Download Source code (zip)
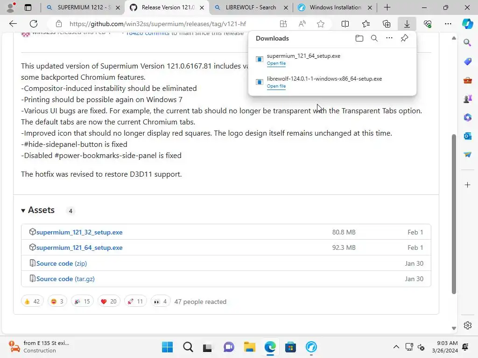Image resolution: width=478 pixels, height=358 pixels. coord(62,263)
